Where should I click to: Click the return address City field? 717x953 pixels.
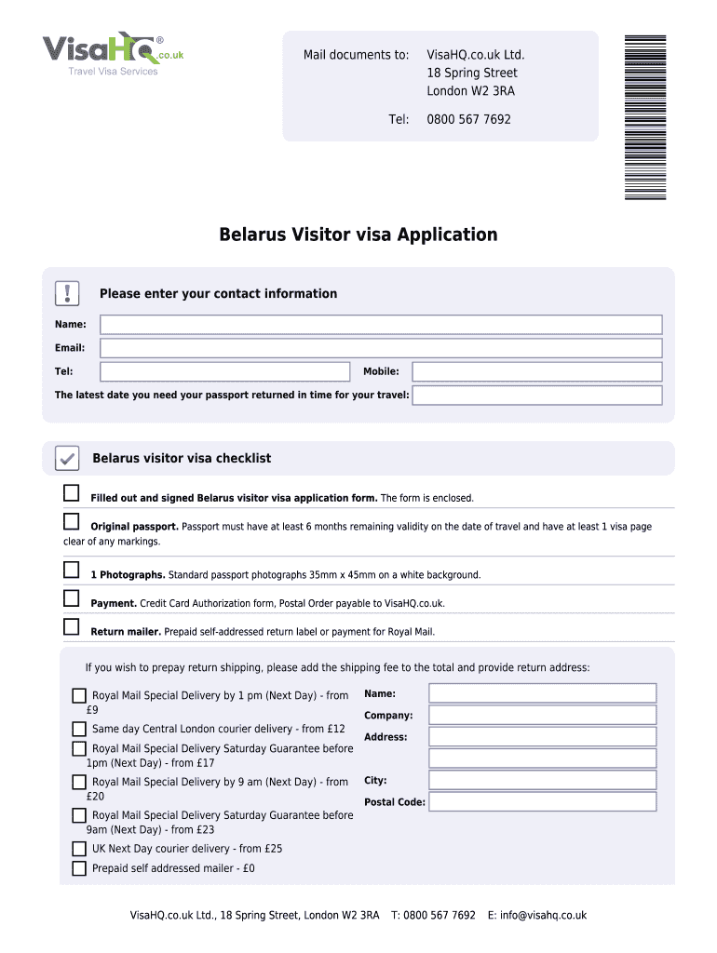542,780
